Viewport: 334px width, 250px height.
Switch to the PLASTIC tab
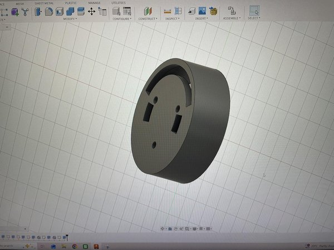pos(71,3)
